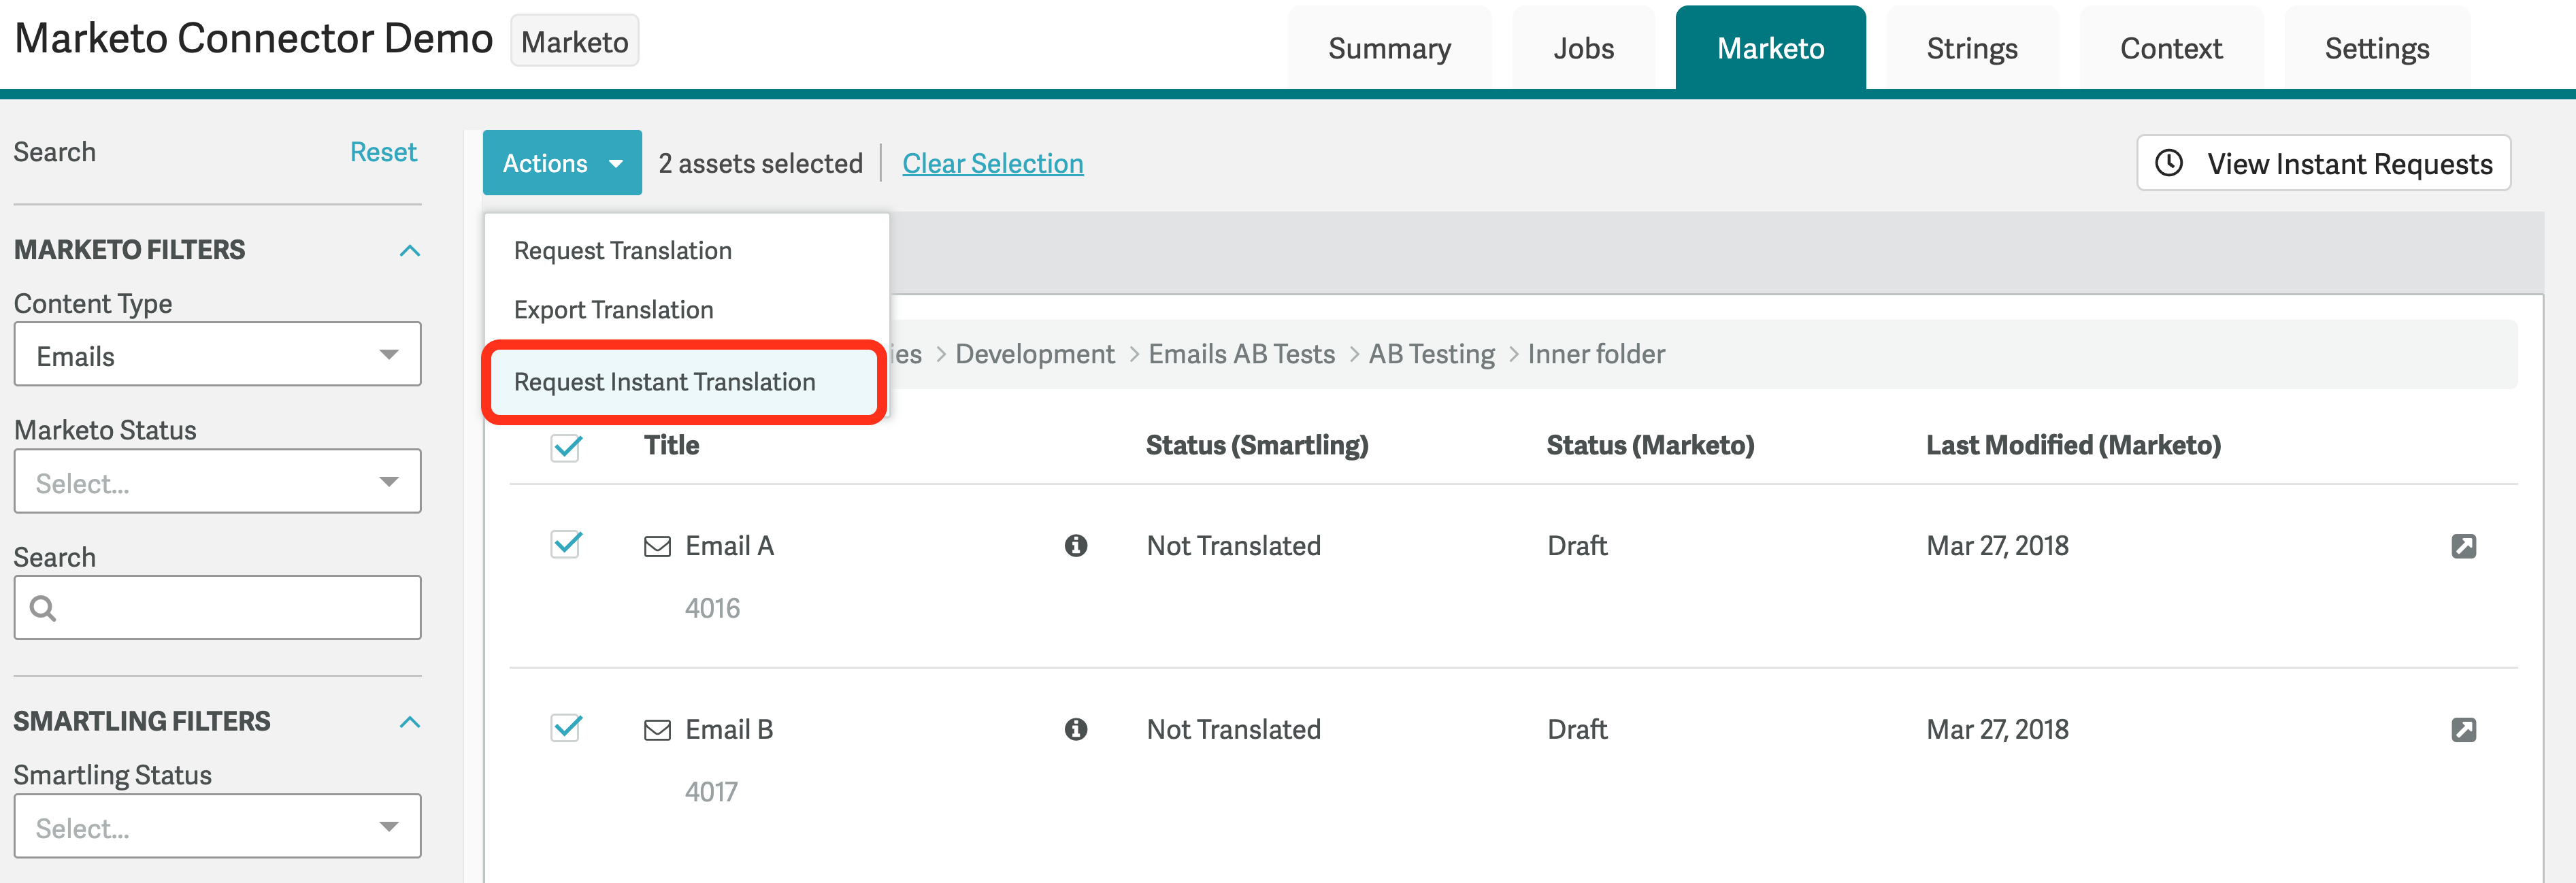
Task: Open the Smartling Status dropdown
Action: (217, 826)
